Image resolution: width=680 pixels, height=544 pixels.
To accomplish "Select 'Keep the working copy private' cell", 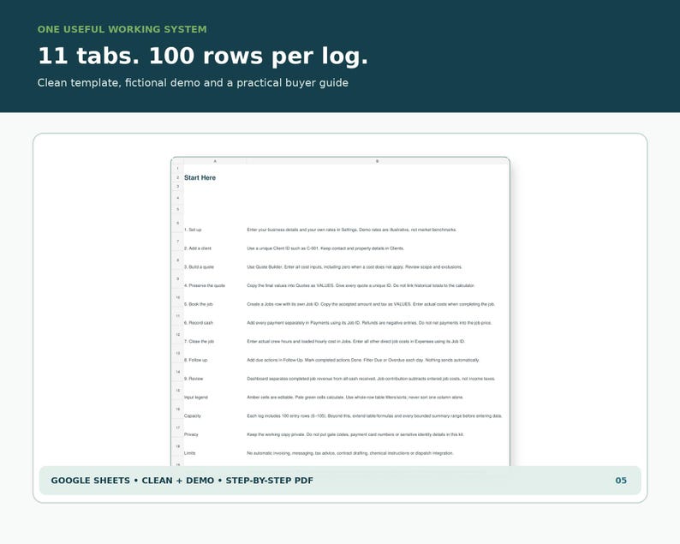I will pyautogui.click(x=355, y=434).
